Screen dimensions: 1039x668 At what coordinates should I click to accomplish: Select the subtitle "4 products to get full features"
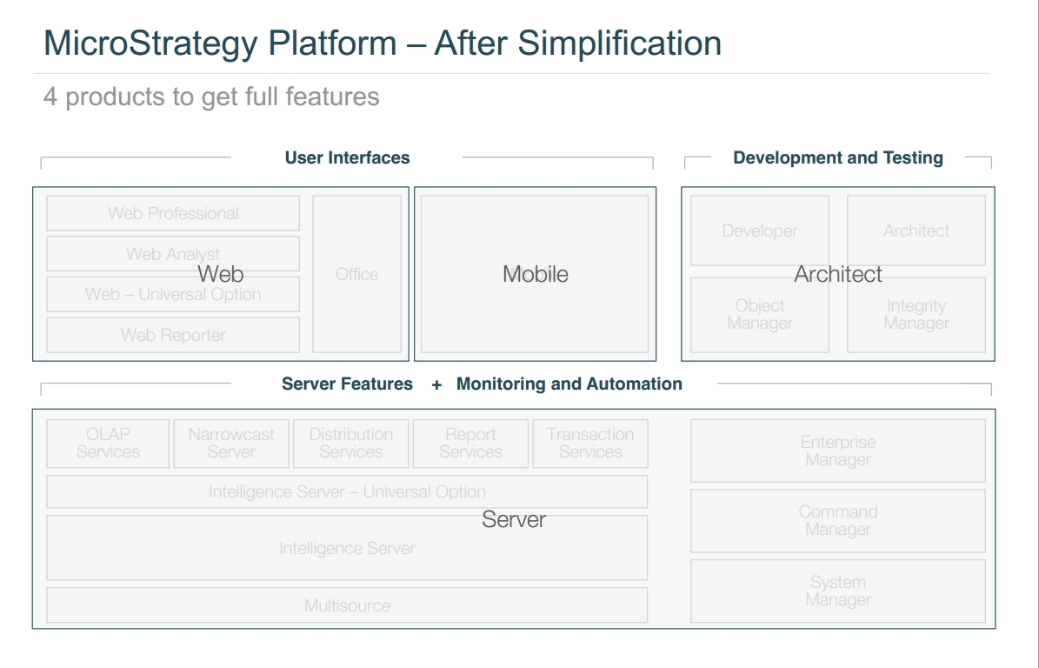211,97
